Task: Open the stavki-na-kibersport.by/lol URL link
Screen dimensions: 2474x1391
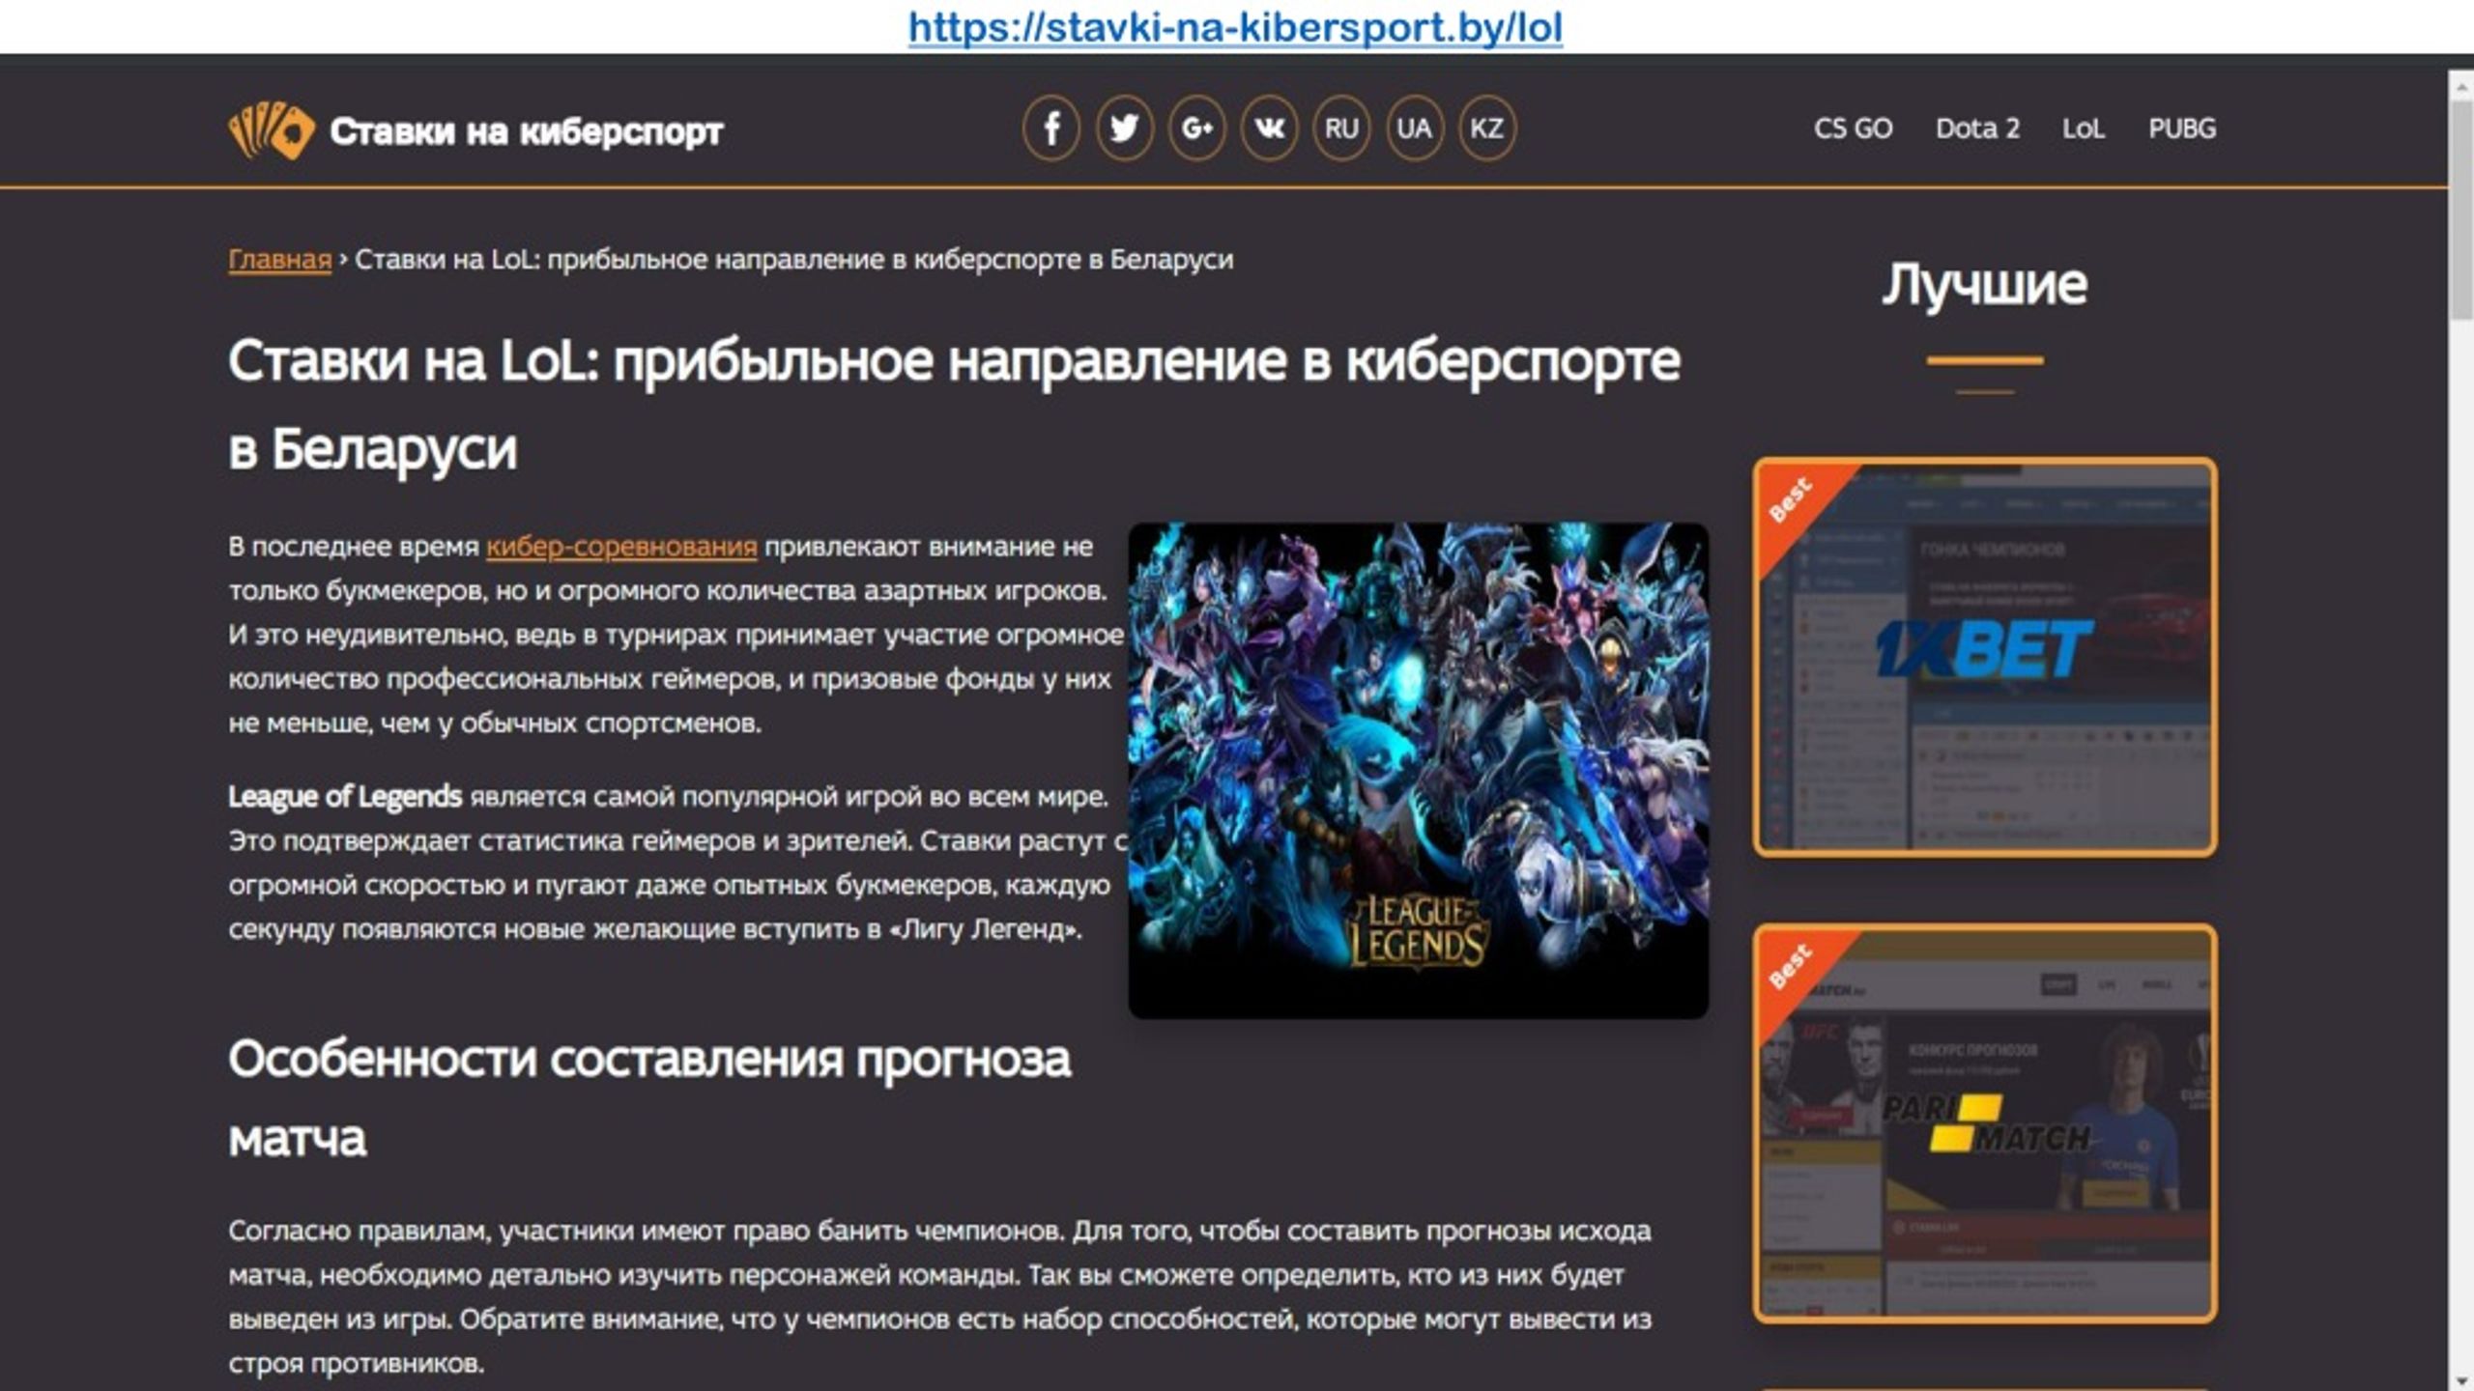Action: [x=1235, y=27]
